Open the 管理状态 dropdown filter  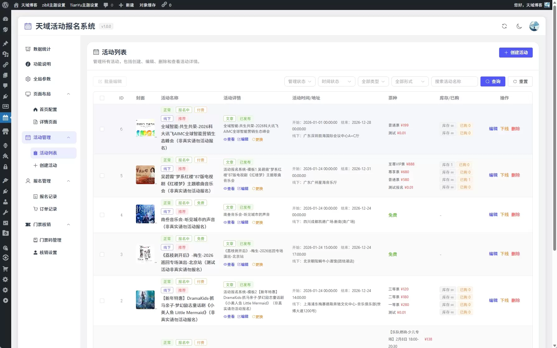coord(300,81)
